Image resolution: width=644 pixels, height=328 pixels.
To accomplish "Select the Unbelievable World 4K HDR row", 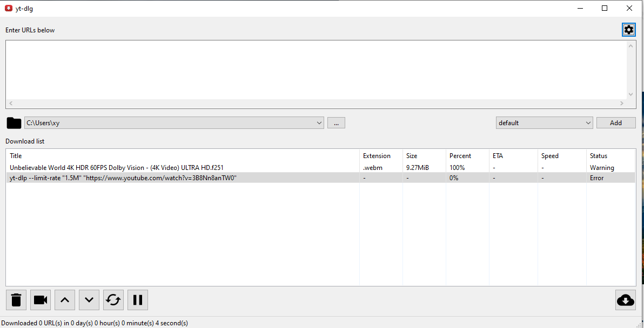I will pos(321,167).
